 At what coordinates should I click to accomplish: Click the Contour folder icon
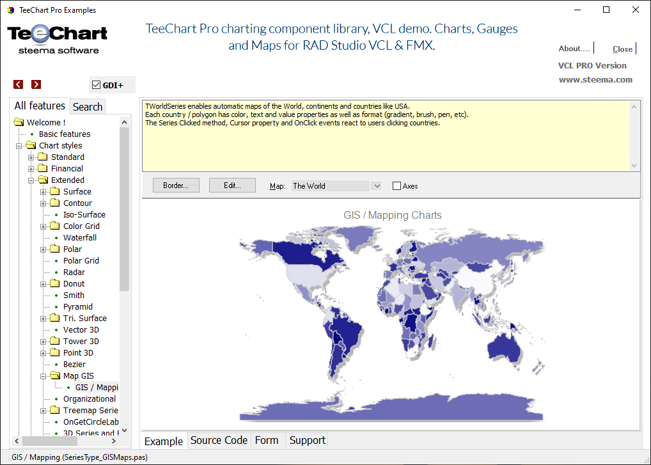pos(55,203)
